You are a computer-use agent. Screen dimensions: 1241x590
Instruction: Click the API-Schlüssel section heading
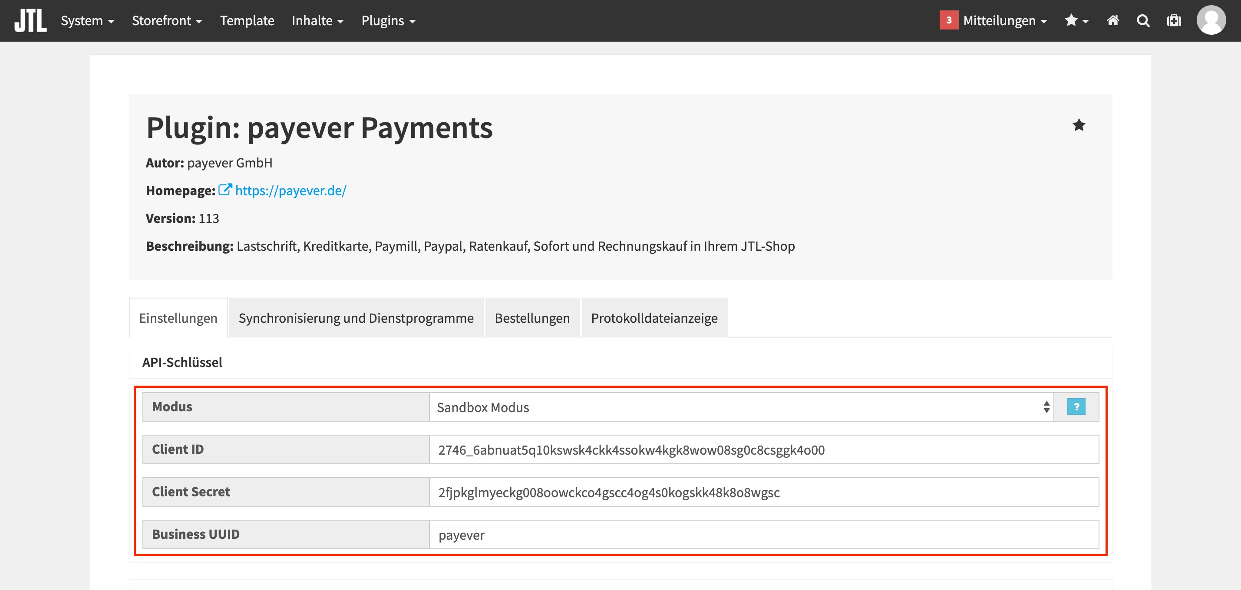click(x=182, y=362)
